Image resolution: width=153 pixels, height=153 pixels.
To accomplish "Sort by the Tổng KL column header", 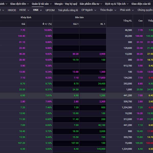I will coord(127,20).
